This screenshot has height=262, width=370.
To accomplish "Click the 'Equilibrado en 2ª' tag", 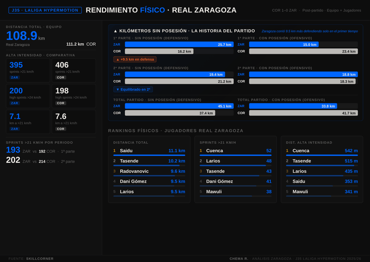I will pyautogui.click(x=133, y=89).
